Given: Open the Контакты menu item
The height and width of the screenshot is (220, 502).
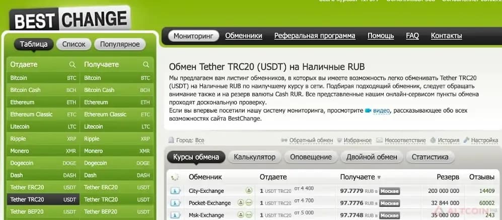Looking at the screenshot, I should click(x=446, y=36).
